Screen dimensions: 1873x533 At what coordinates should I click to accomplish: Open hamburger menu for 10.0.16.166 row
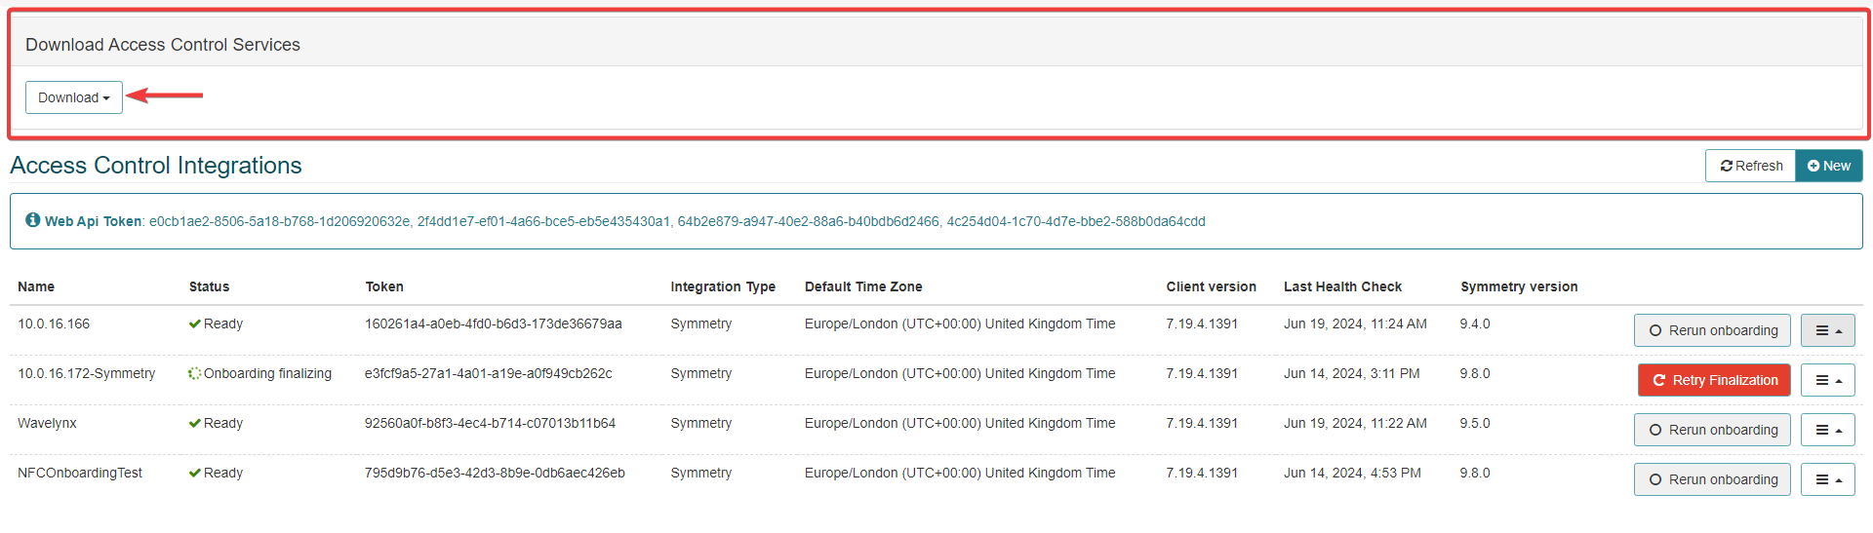(x=1827, y=330)
